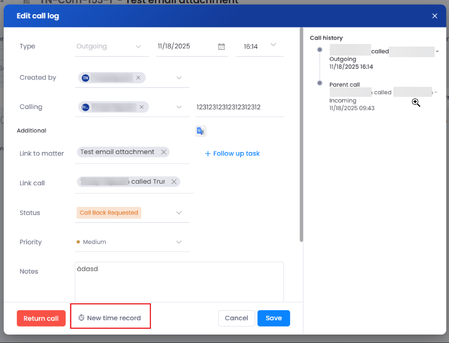Click the translate icon below phone number
Image resolution: width=449 pixels, height=343 pixels.
click(x=200, y=131)
